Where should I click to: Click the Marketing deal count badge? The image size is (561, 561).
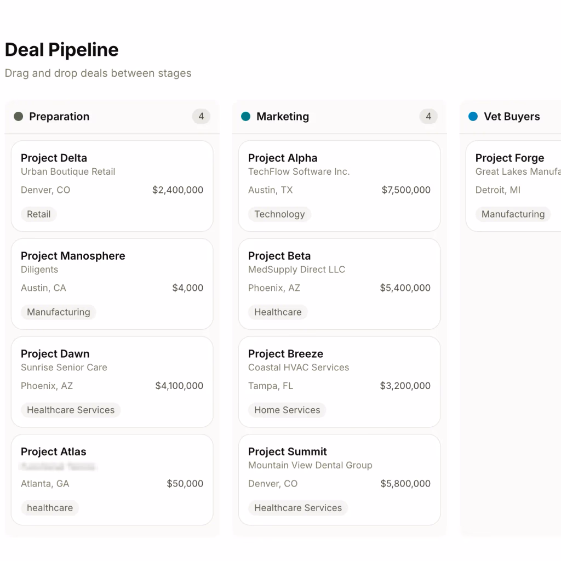[x=428, y=117]
